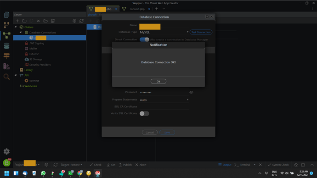Viewport: 317px width, 178px height.
Task: Open the Project files panel icon
Action: pos(6,15)
